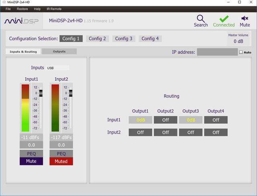257x196 pixels.
Task: Click the firmware version text
Action: 99,21
